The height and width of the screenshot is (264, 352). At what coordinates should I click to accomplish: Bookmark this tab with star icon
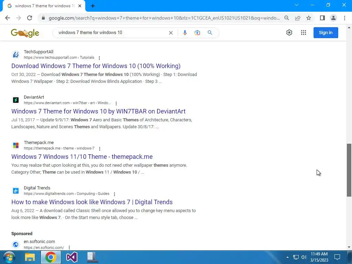click(x=309, y=18)
